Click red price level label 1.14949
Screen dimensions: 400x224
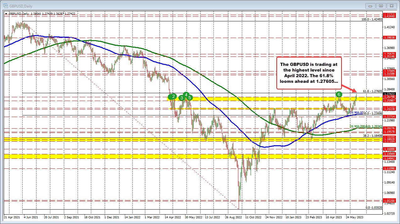(x=389, y=154)
